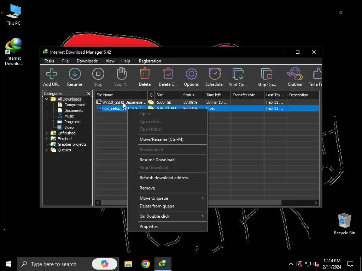Click the Stop toolbar icon
This screenshot has height=271, width=362.
pyautogui.click(x=98, y=74)
